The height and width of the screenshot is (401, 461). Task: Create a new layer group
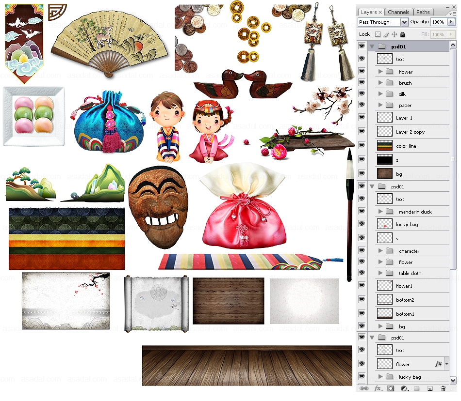tap(416, 388)
